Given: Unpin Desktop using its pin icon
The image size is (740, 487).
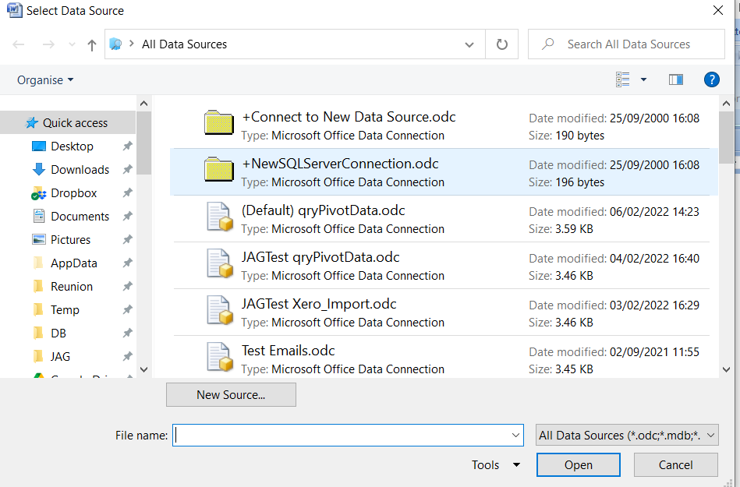Looking at the screenshot, I should click(x=127, y=146).
